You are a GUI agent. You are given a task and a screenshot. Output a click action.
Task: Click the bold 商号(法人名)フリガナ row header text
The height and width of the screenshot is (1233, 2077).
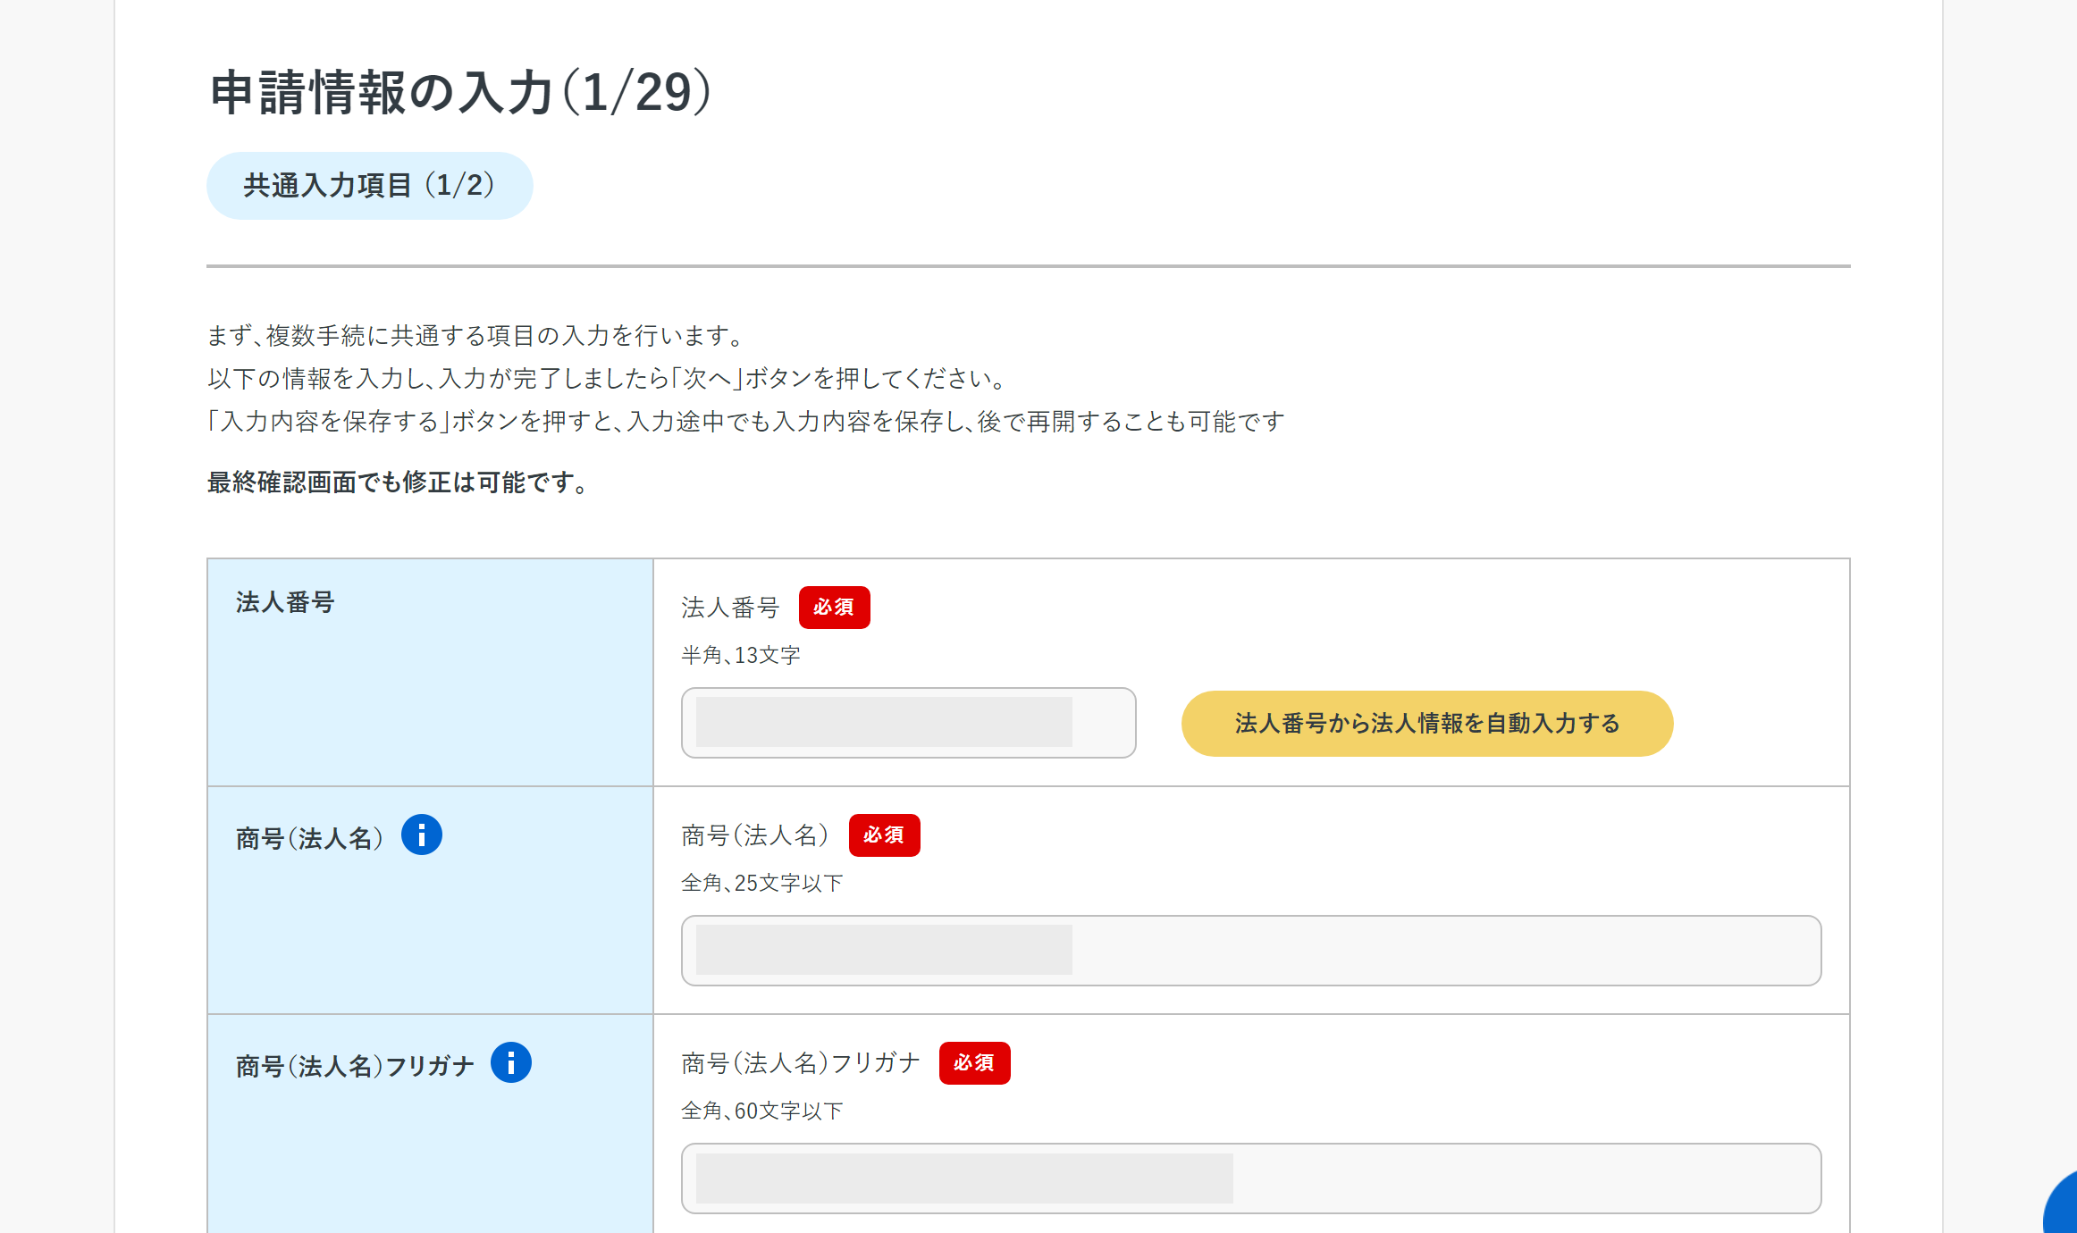355,1066
